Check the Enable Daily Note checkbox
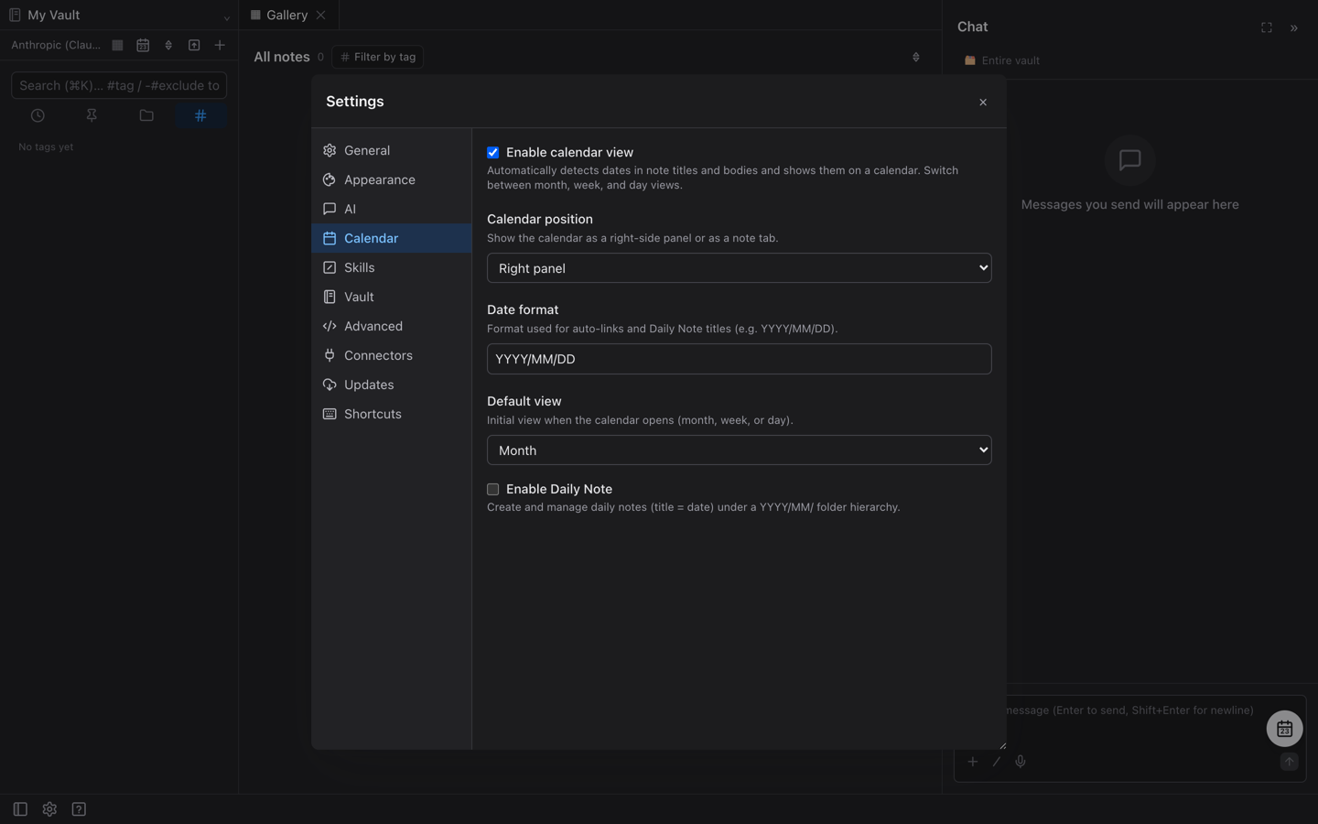1318x824 pixels. 493,489
